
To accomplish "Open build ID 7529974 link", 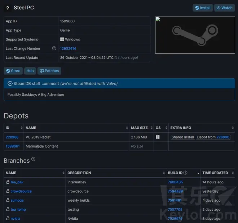I will pos(175,219).
